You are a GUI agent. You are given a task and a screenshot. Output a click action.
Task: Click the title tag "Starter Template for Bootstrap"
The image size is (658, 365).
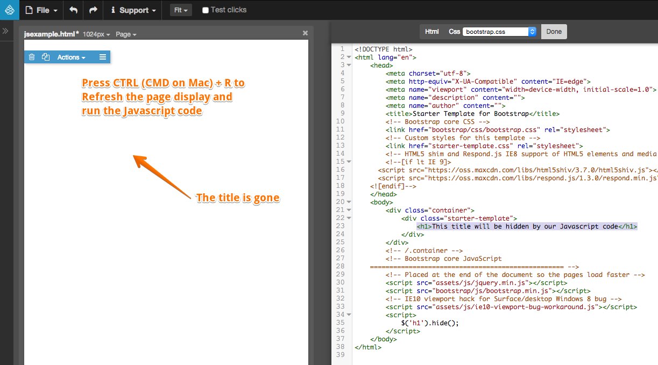pos(472,114)
